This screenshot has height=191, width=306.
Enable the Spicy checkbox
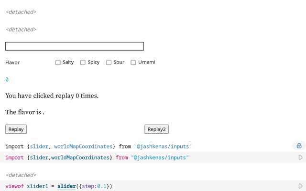(x=83, y=63)
